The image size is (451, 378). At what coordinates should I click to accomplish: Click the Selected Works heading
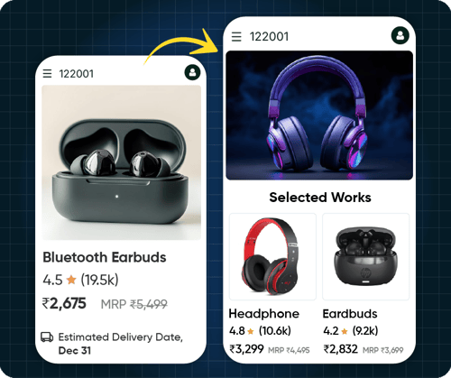320,198
